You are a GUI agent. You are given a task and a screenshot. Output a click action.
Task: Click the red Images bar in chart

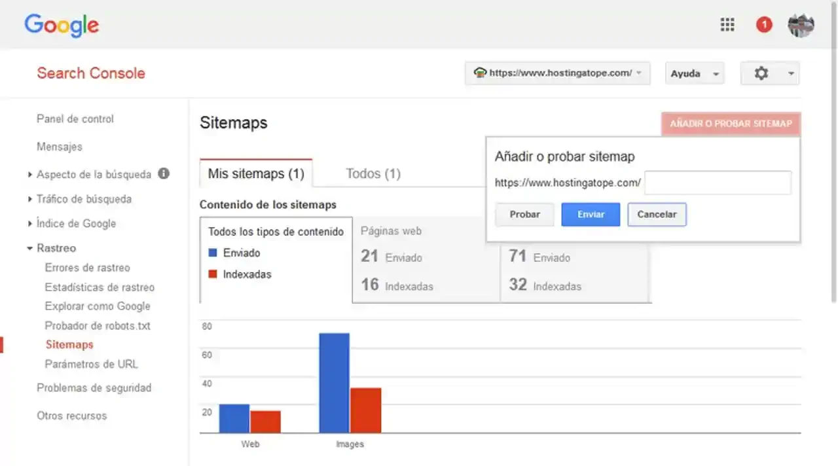click(365, 410)
